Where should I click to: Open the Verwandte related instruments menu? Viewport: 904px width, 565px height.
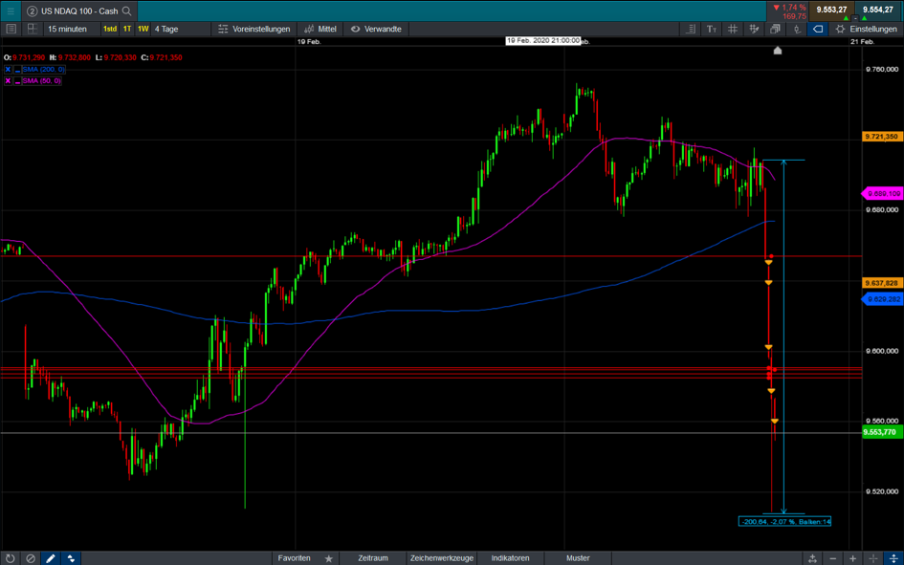(377, 29)
